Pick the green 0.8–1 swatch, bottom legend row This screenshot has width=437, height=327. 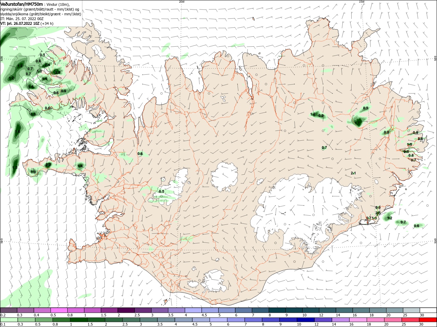61,320
